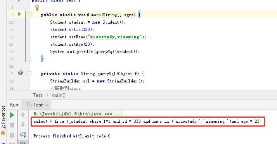Image resolution: width=277 pixels, height=144 pixels.
Task: Click the stop process button
Action: [x=12, y=125]
